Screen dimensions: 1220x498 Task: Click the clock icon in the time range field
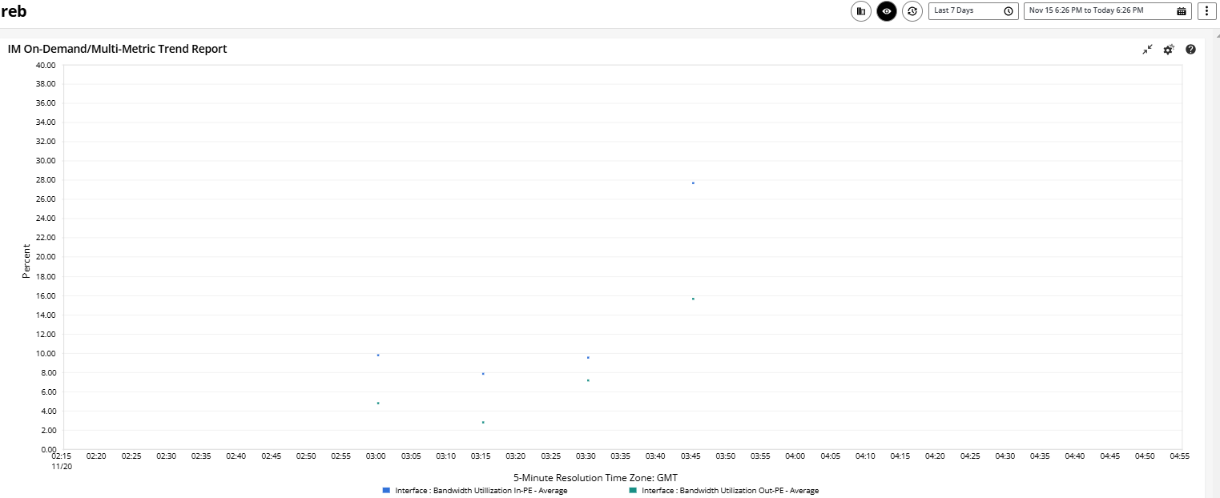coord(1008,11)
